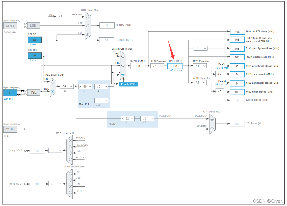The width and height of the screenshot is (287, 206).
Task: Select Ext.clock in the I2S source Mux
Action: pos(212,129)
